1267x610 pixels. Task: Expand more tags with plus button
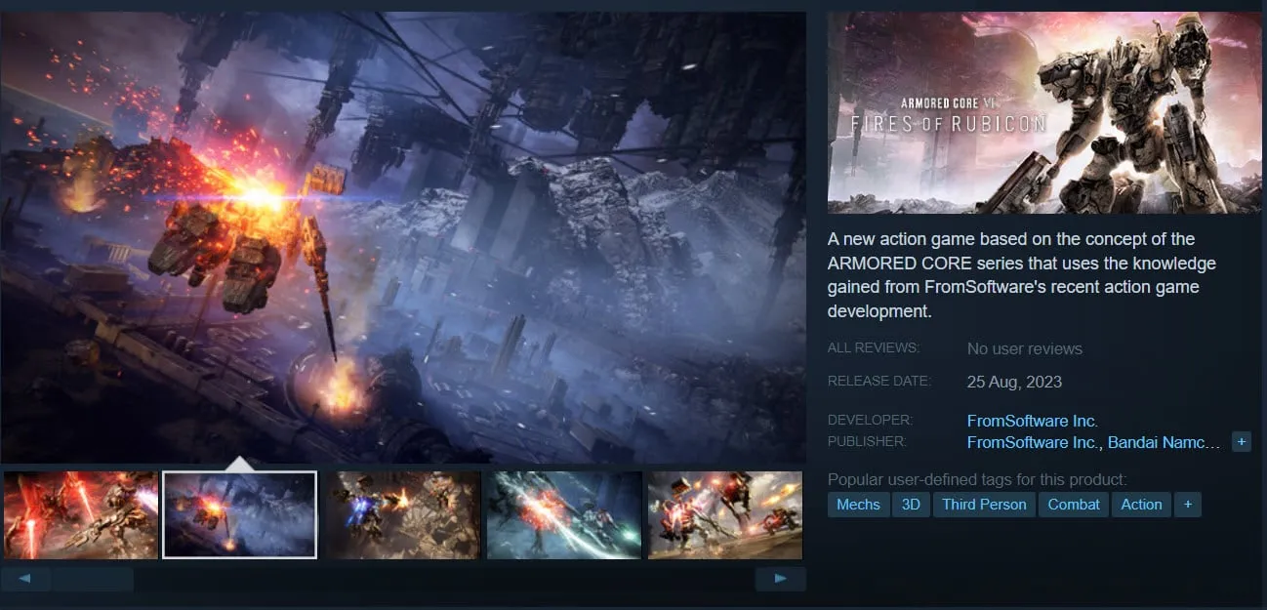tap(1188, 505)
